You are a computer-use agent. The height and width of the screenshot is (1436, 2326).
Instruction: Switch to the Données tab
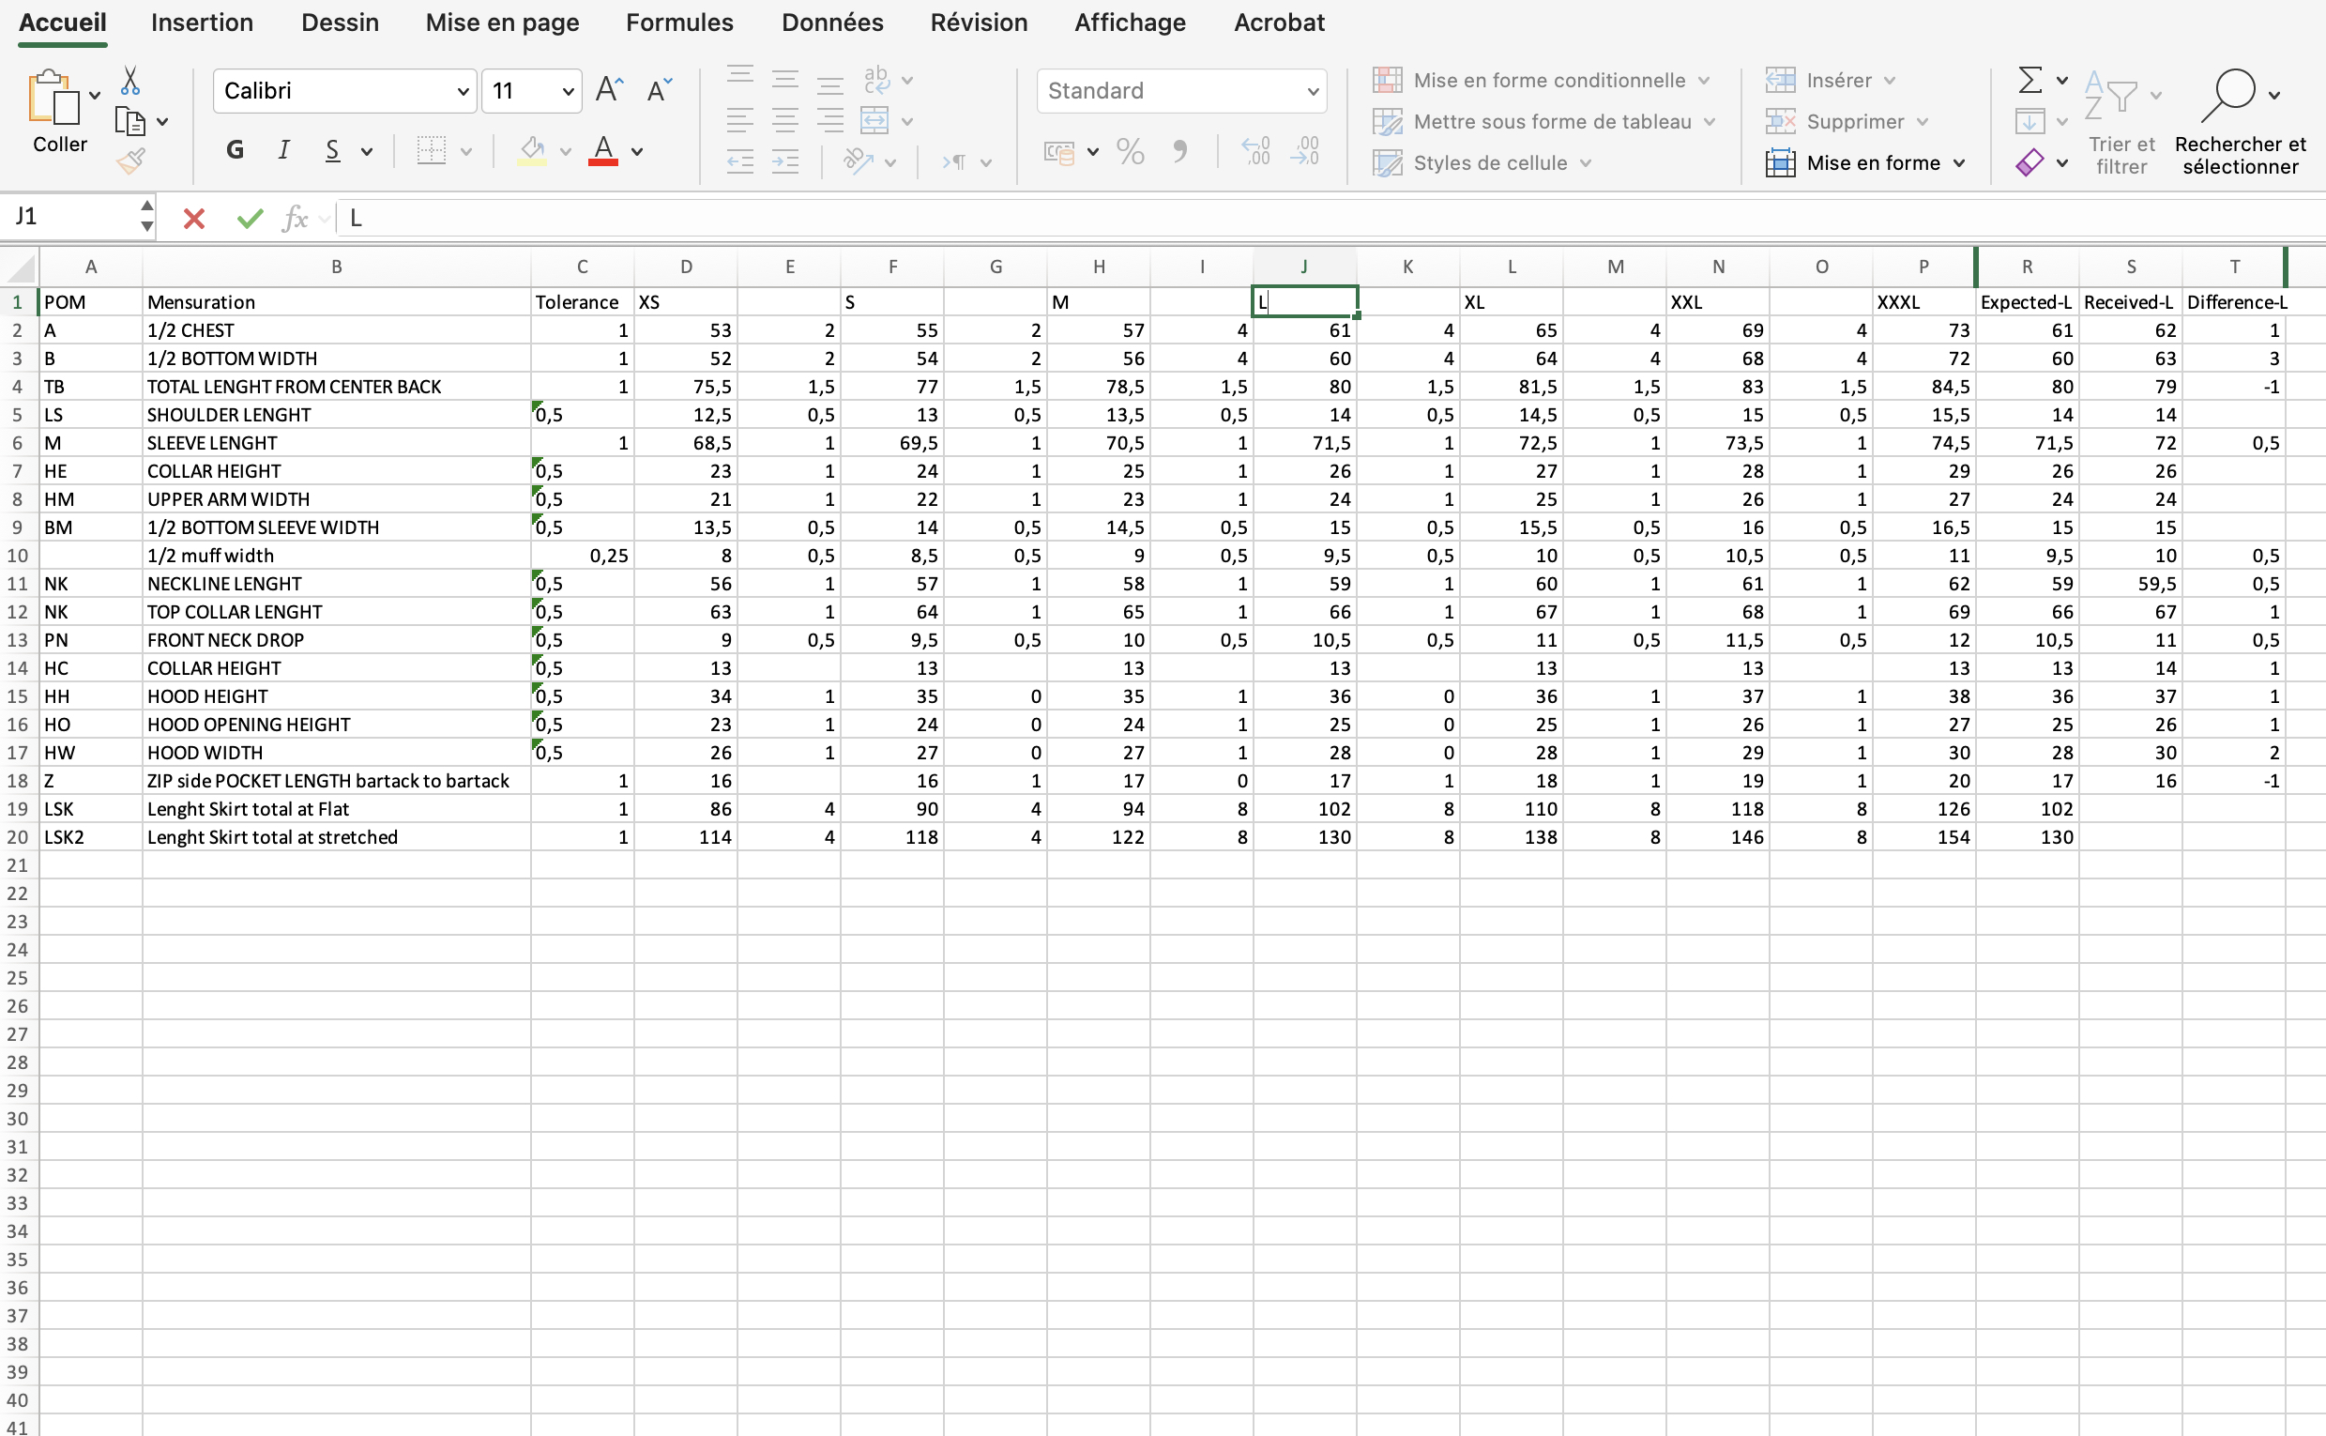[x=832, y=22]
